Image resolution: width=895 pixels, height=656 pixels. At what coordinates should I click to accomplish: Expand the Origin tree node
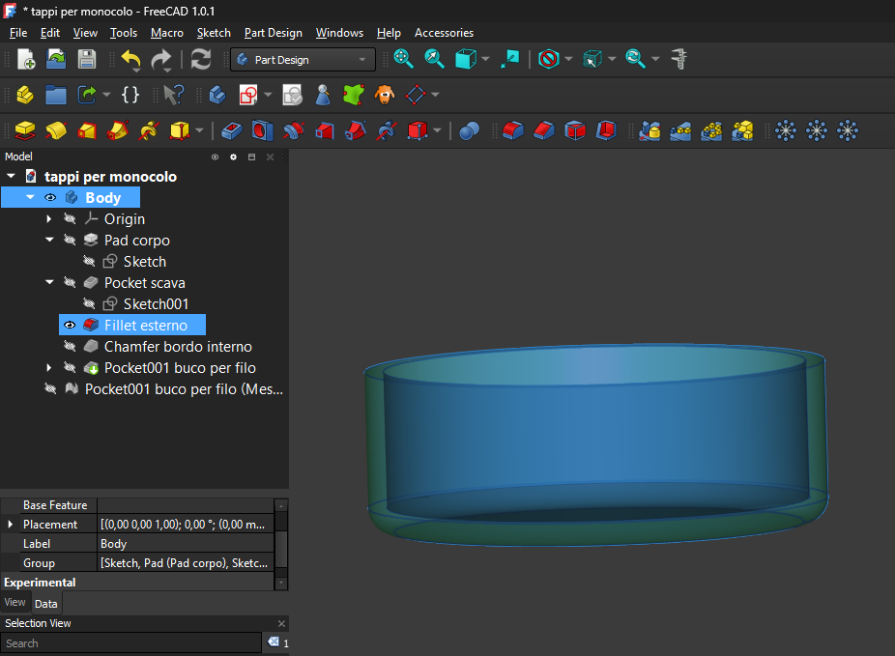pyautogui.click(x=49, y=219)
